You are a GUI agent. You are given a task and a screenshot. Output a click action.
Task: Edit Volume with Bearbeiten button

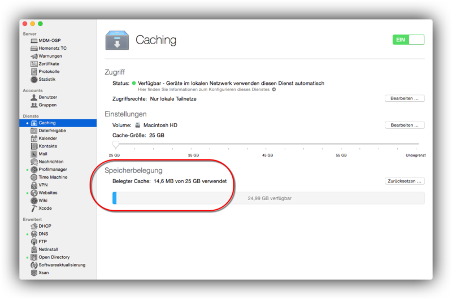pos(405,125)
